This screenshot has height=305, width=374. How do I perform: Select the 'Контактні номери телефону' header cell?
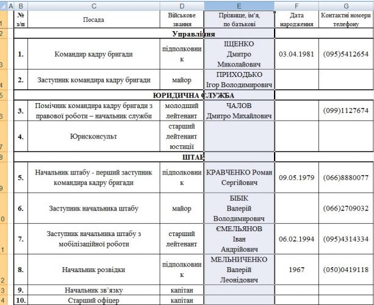pos(345,19)
